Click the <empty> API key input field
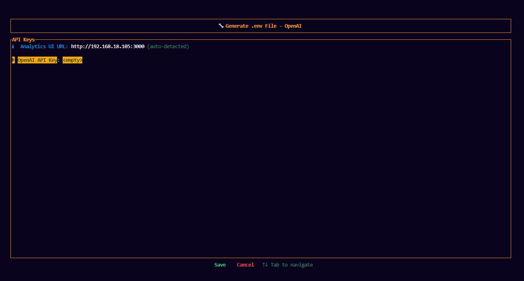This screenshot has height=281, width=524. pyautogui.click(x=72, y=60)
